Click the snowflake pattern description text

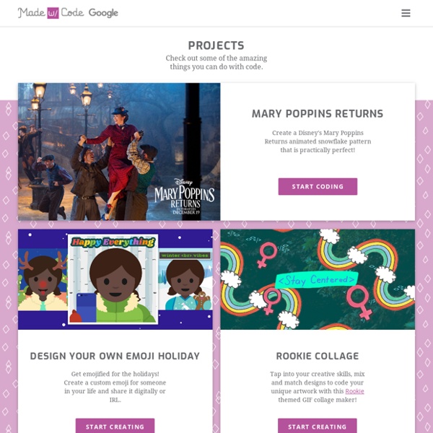(x=318, y=141)
